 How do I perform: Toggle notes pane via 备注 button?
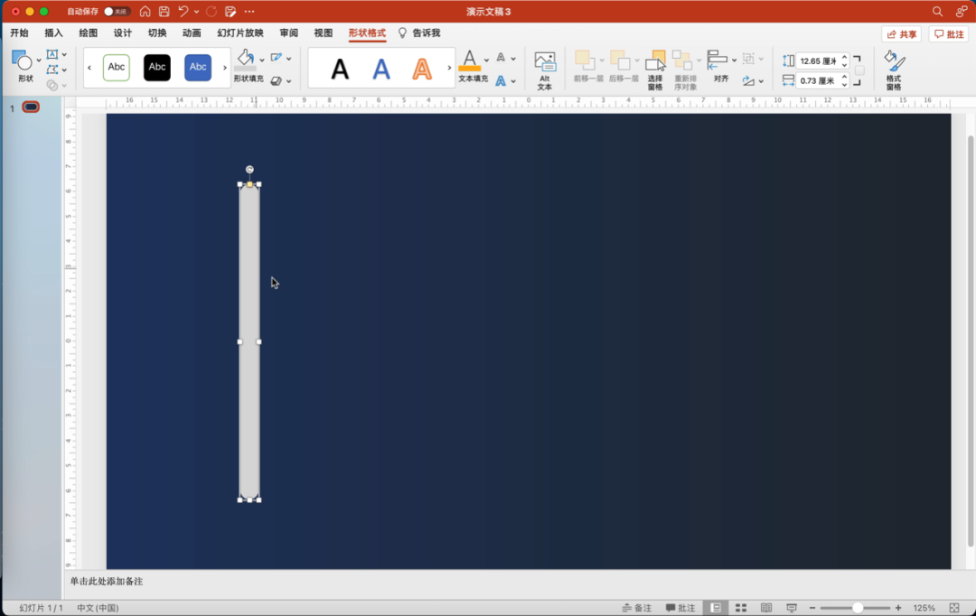[637, 608]
